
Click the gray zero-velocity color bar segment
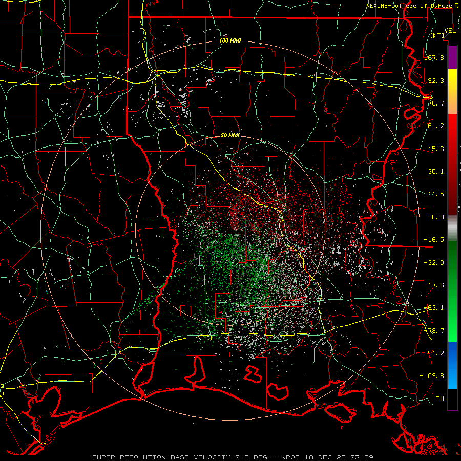[452, 228]
